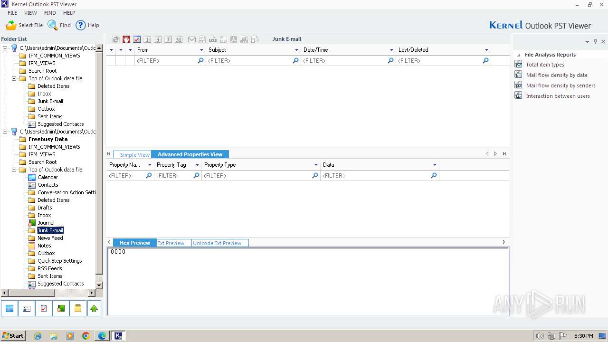
Task: Collapse the File Analysis Reports section
Action: point(519,55)
